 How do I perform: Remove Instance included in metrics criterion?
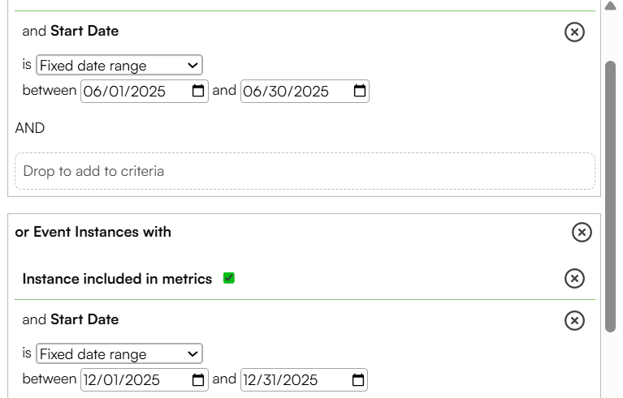(574, 278)
